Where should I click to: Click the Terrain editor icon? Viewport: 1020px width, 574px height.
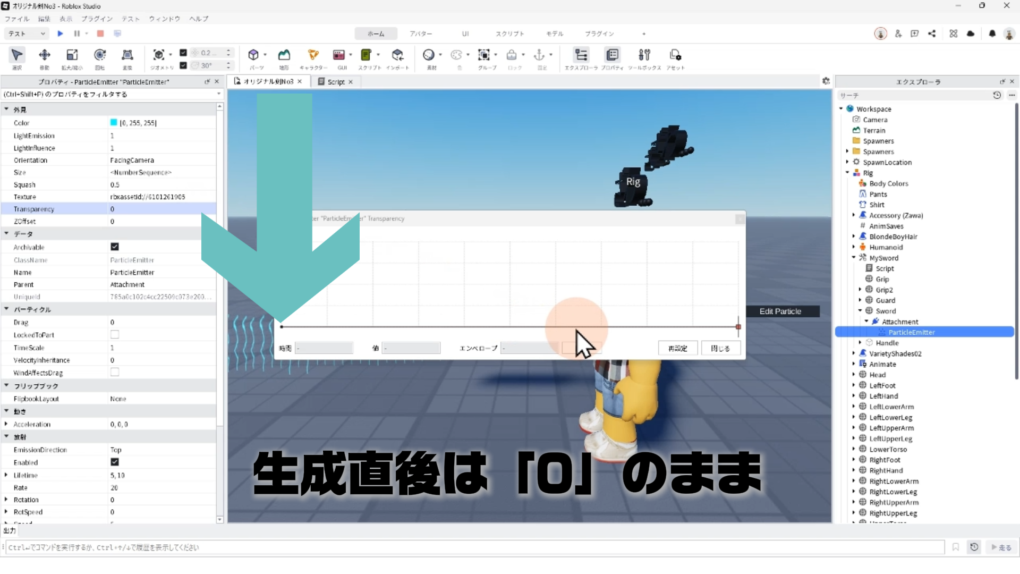[284, 55]
